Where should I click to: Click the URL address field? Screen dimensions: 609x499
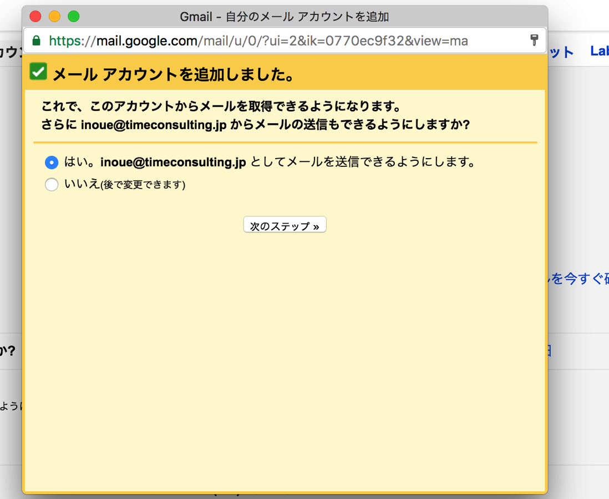pos(285,40)
